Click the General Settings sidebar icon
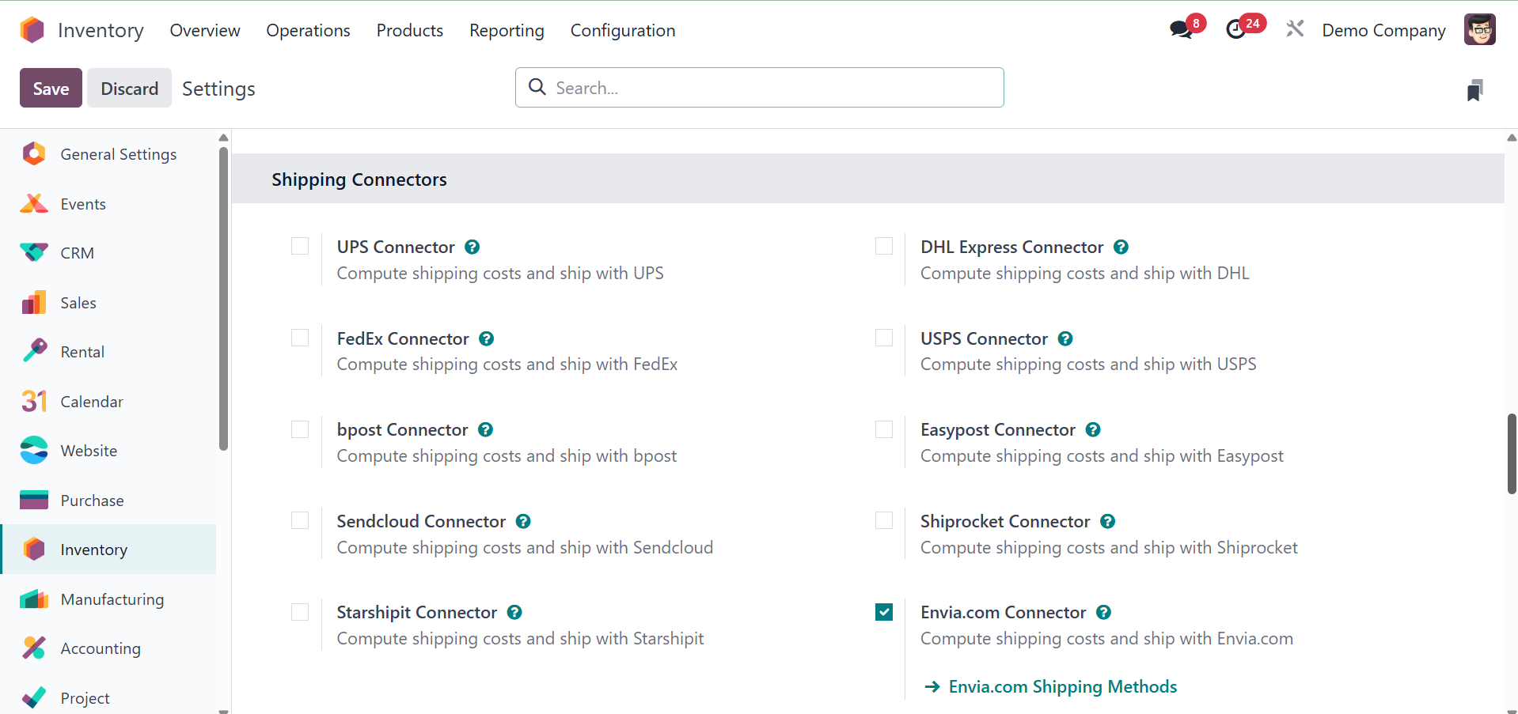Image resolution: width=1518 pixels, height=714 pixels. [34, 154]
